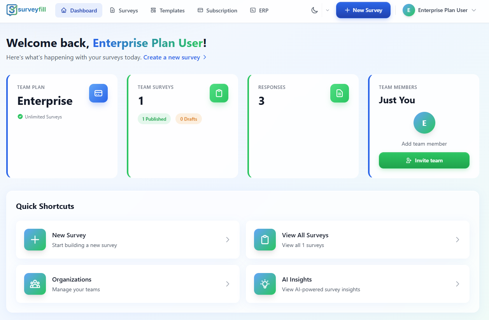
Task: Switch to the Surveys tab
Action: pos(124,10)
